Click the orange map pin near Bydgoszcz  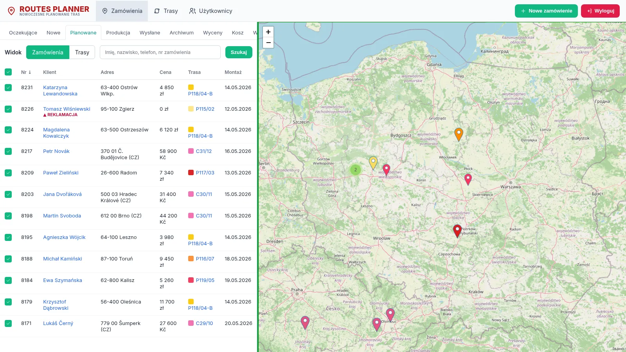459,134
